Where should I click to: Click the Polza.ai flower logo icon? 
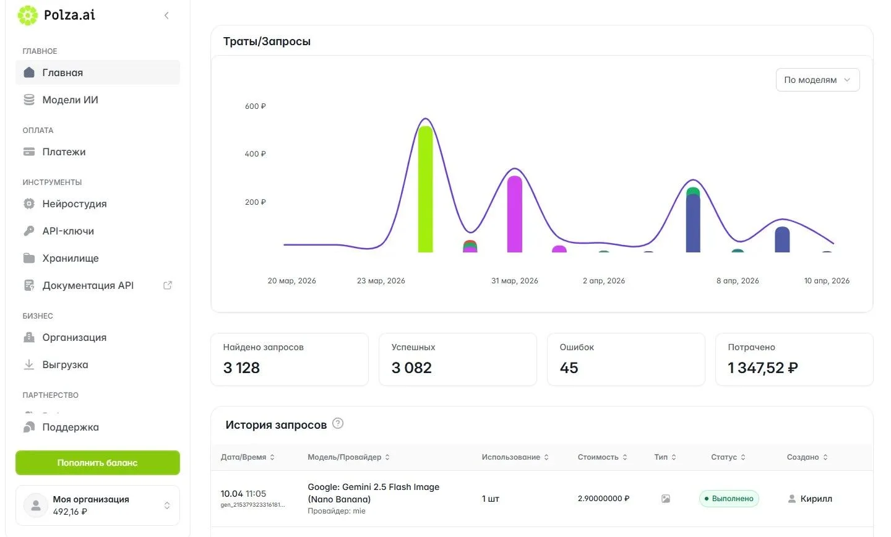coord(28,15)
